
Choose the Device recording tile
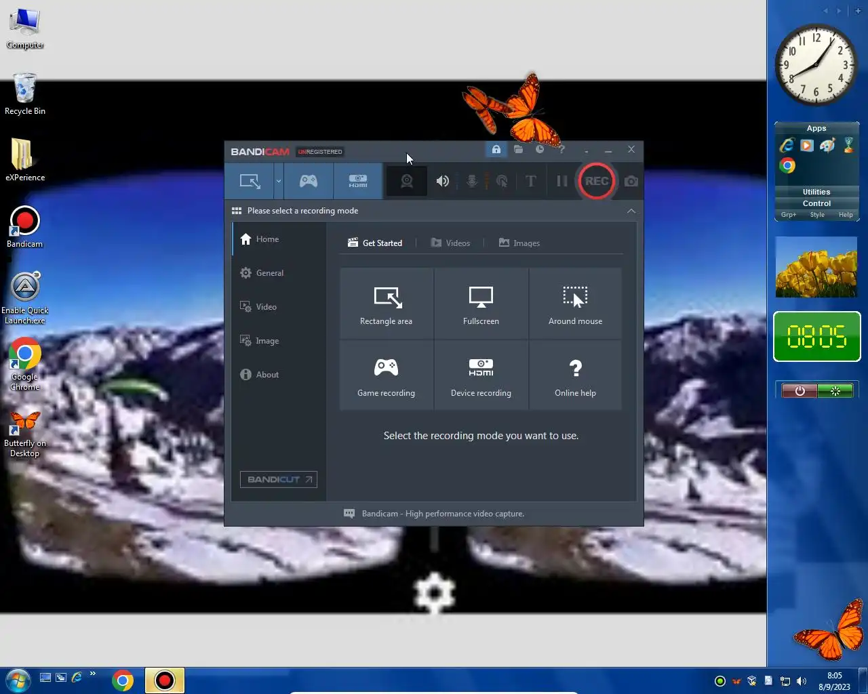481,375
